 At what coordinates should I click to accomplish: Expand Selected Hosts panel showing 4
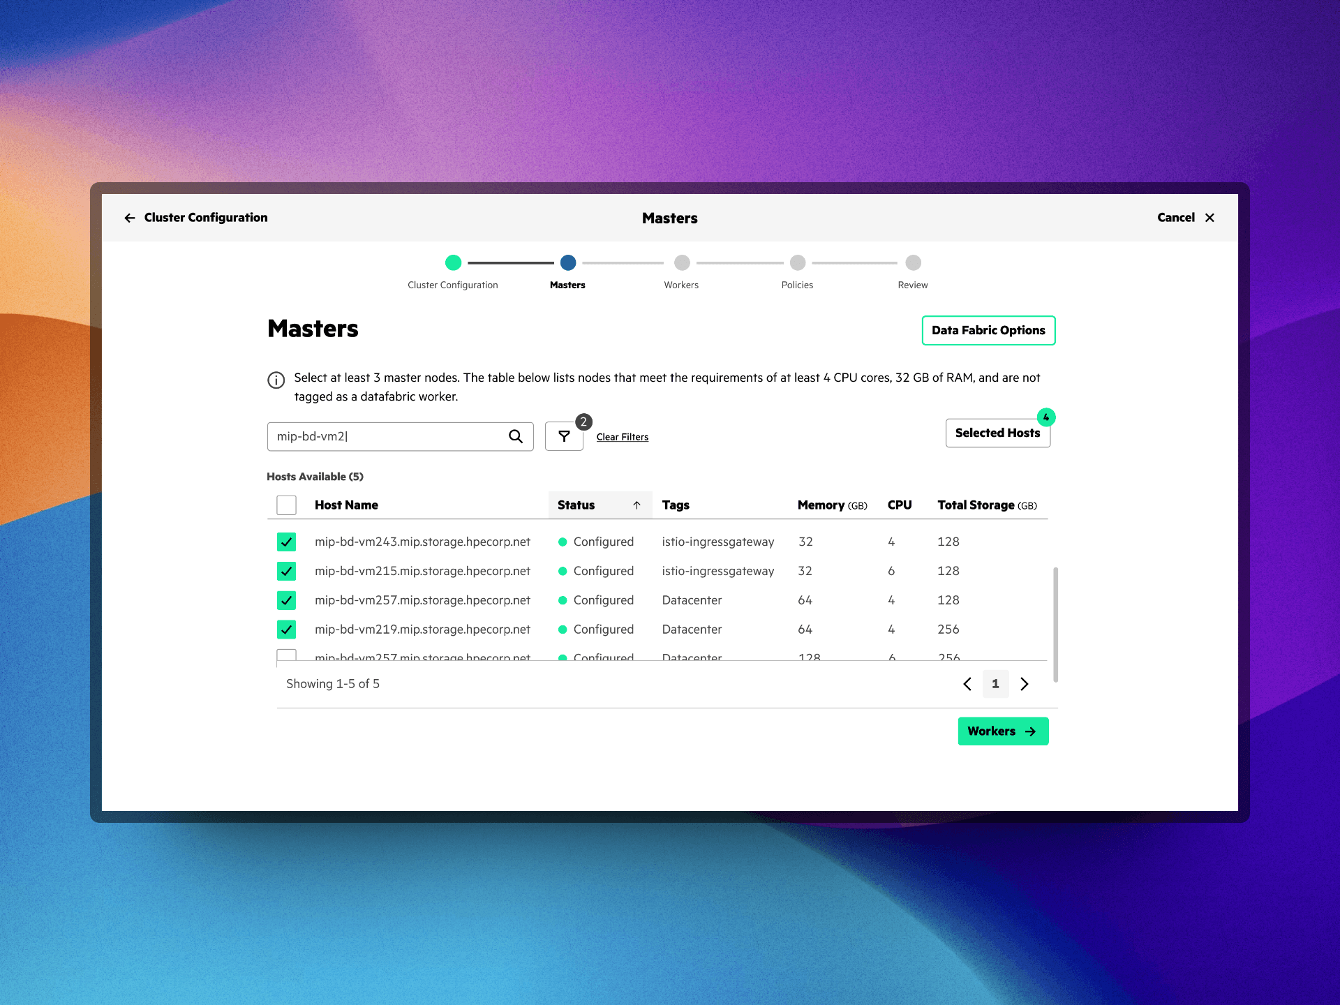(x=997, y=433)
